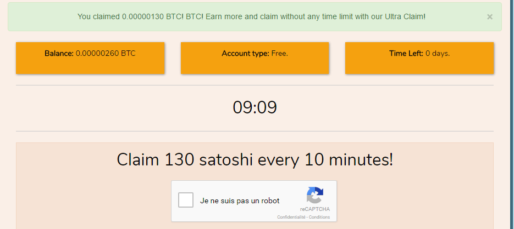Click the '0 days.' time left value

pyautogui.click(x=438, y=54)
